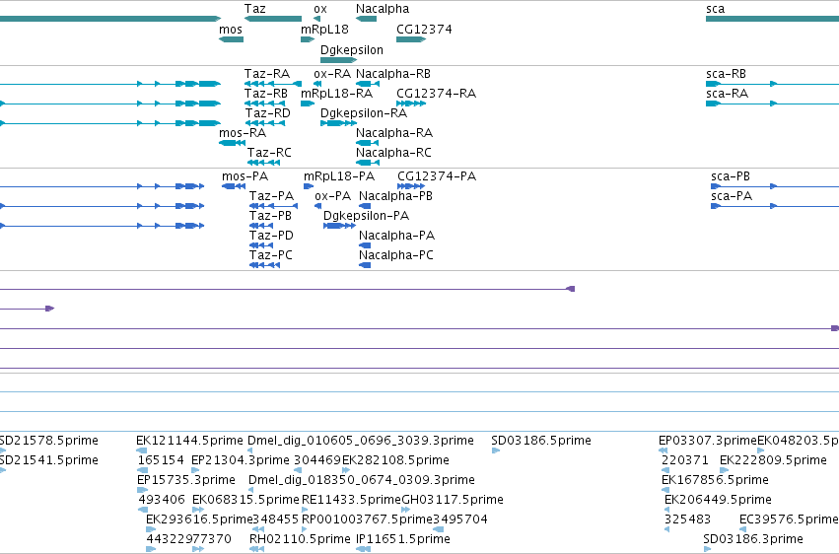
Task: Click the SD03186.5prime EST label
Action: click(x=541, y=440)
